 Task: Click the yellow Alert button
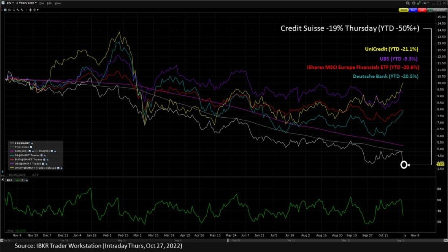coord(404,10)
